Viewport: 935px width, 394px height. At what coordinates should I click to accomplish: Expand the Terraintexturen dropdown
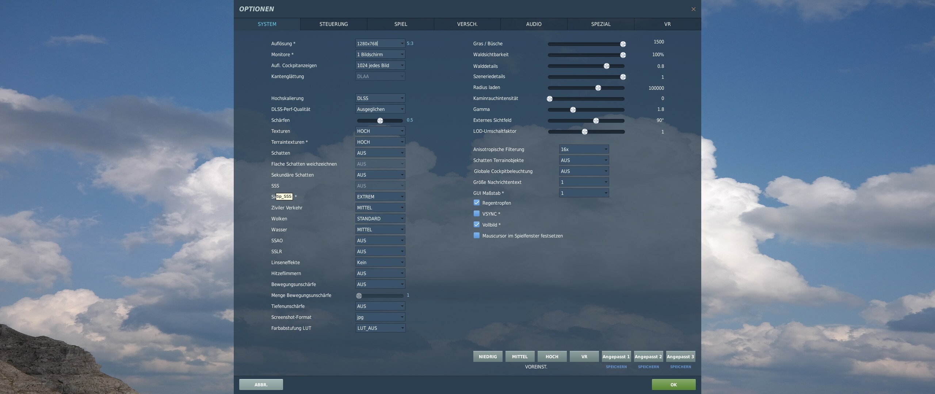click(x=380, y=142)
